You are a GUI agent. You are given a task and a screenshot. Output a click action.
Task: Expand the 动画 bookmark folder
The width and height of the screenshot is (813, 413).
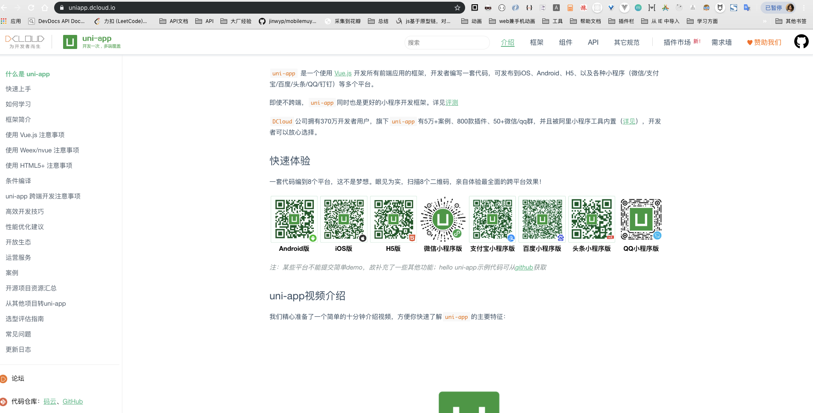(472, 21)
